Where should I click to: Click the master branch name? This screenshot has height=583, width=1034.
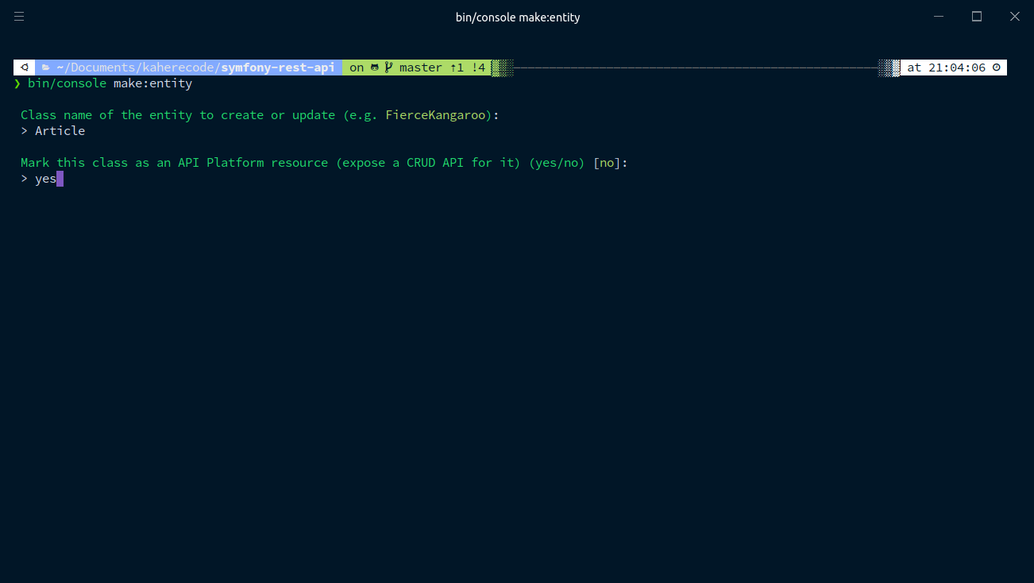[420, 68]
